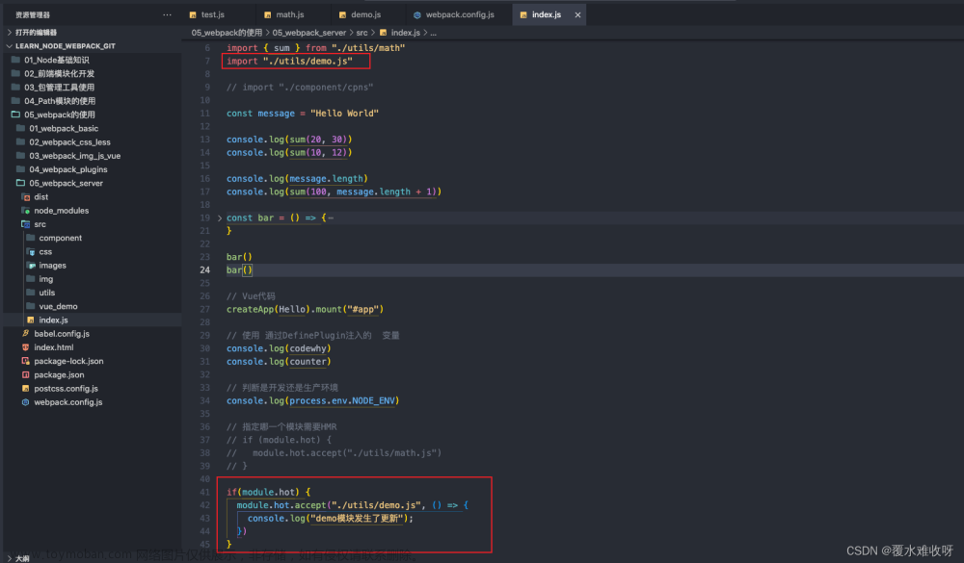Open the explorer more actions ellipsis
Image resolution: width=964 pixels, height=563 pixels.
(167, 14)
